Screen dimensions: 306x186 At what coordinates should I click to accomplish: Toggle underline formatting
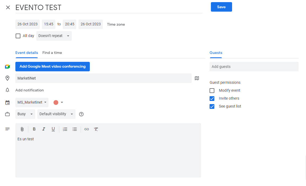click(53, 129)
